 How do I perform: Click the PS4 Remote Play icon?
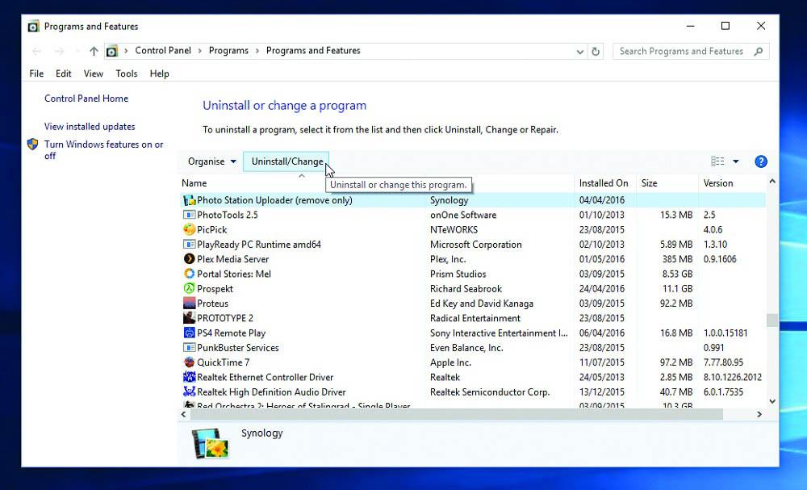pyautogui.click(x=189, y=333)
